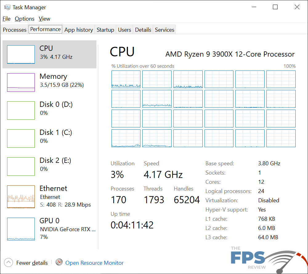This screenshot has height=274, width=308.
Task: Click the Task Manager title bar icon
Action: coord(7,7)
